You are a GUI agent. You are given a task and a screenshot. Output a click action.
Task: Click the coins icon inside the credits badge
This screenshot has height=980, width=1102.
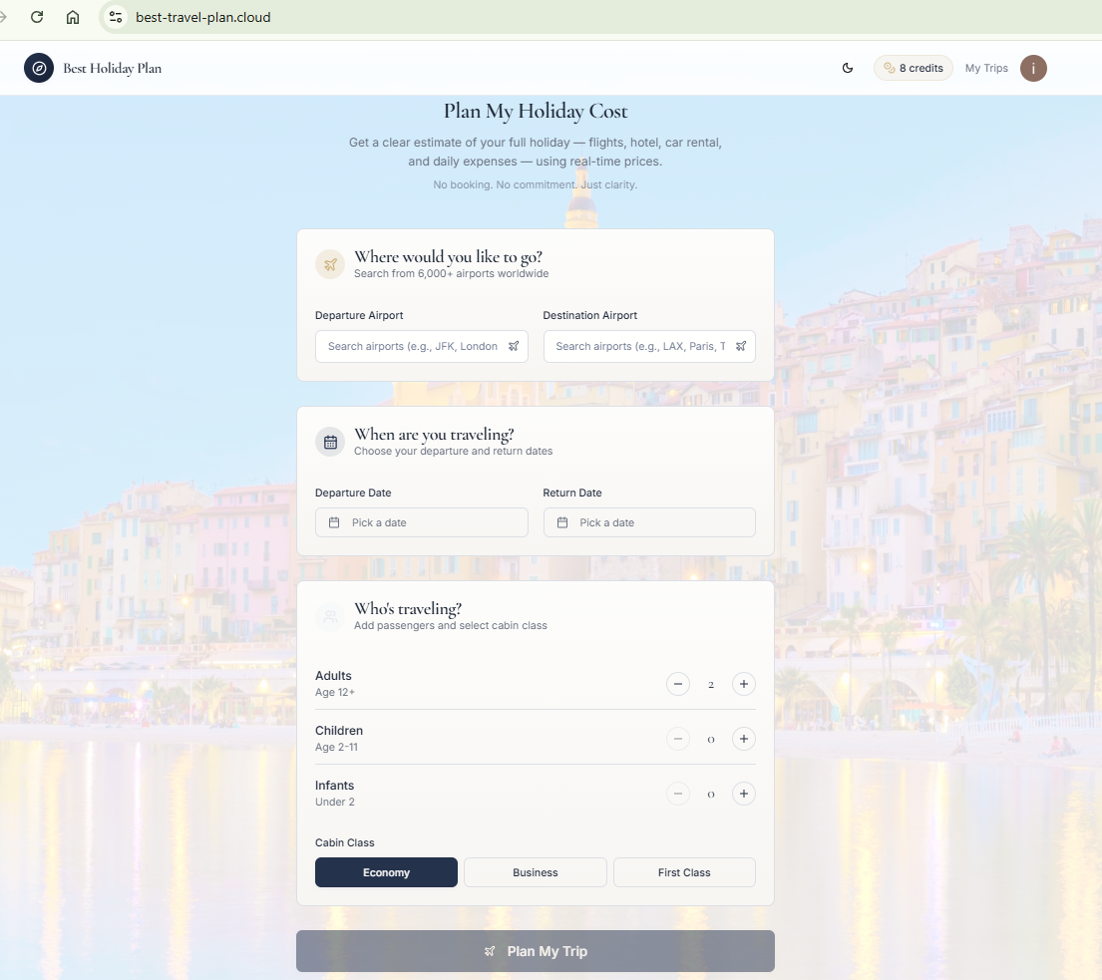(x=891, y=68)
